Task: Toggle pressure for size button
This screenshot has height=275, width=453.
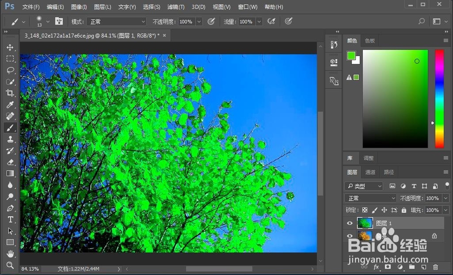Action: coord(288,21)
